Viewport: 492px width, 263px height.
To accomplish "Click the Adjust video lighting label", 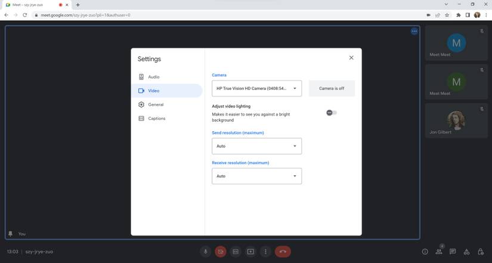I will [231, 106].
